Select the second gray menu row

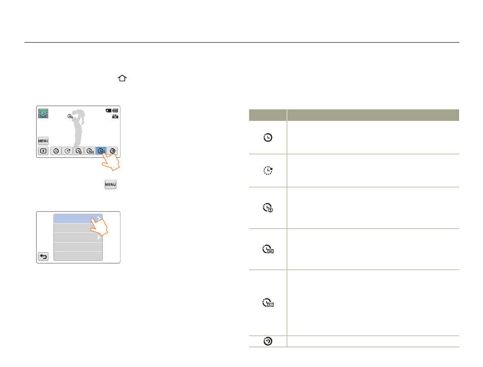tap(78, 228)
